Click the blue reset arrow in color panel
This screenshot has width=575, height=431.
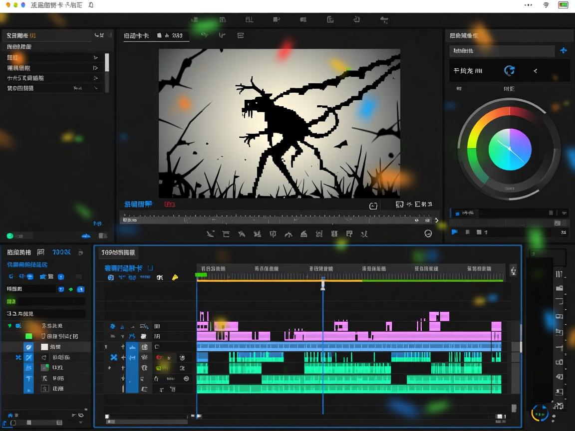(x=509, y=71)
